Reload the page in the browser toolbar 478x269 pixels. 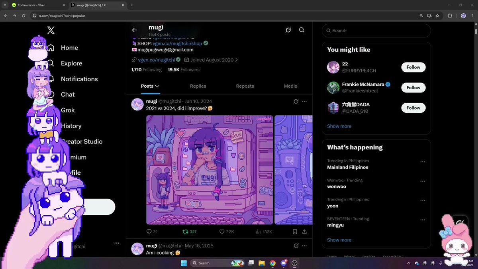[24, 16]
